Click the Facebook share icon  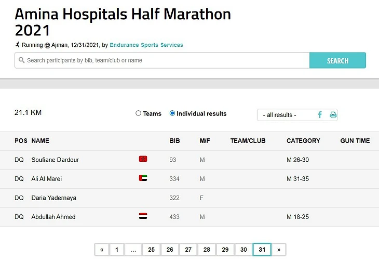(320, 114)
